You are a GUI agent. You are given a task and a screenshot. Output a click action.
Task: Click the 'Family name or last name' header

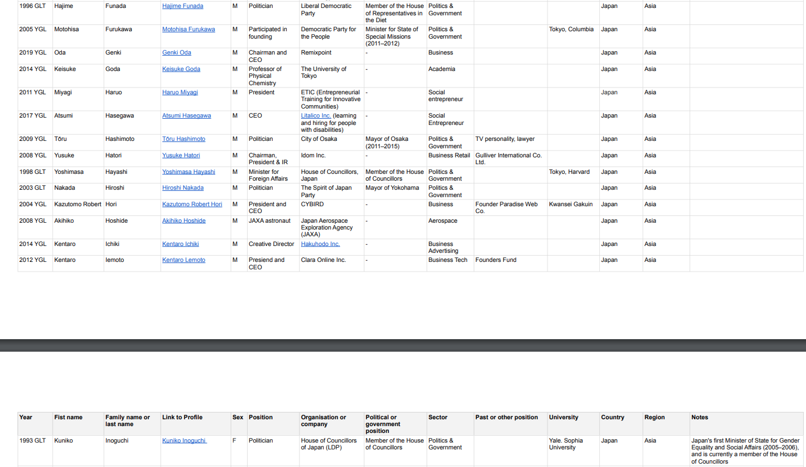tap(132, 424)
